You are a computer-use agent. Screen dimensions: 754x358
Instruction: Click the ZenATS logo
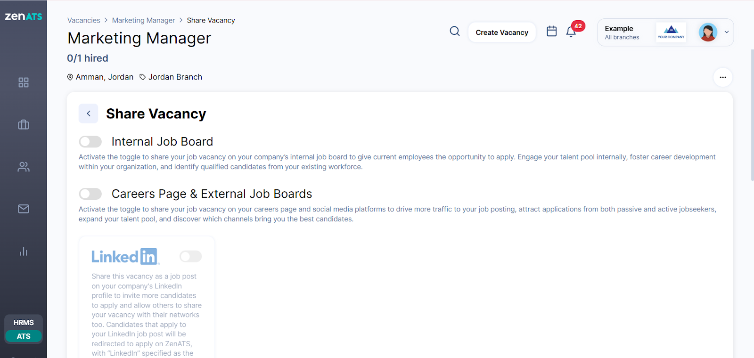coord(24,16)
